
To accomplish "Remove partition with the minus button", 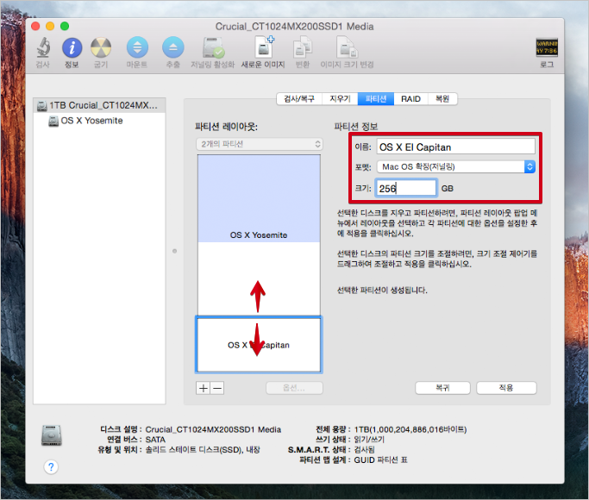I will click(x=217, y=388).
